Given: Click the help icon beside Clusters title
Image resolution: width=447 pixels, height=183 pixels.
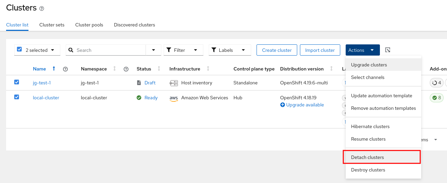Looking at the screenshot, I should pos(42,8).
